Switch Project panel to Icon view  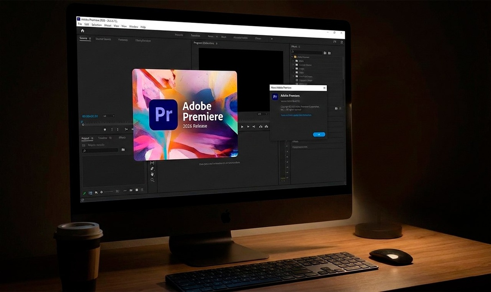click(x=96, y=192)
